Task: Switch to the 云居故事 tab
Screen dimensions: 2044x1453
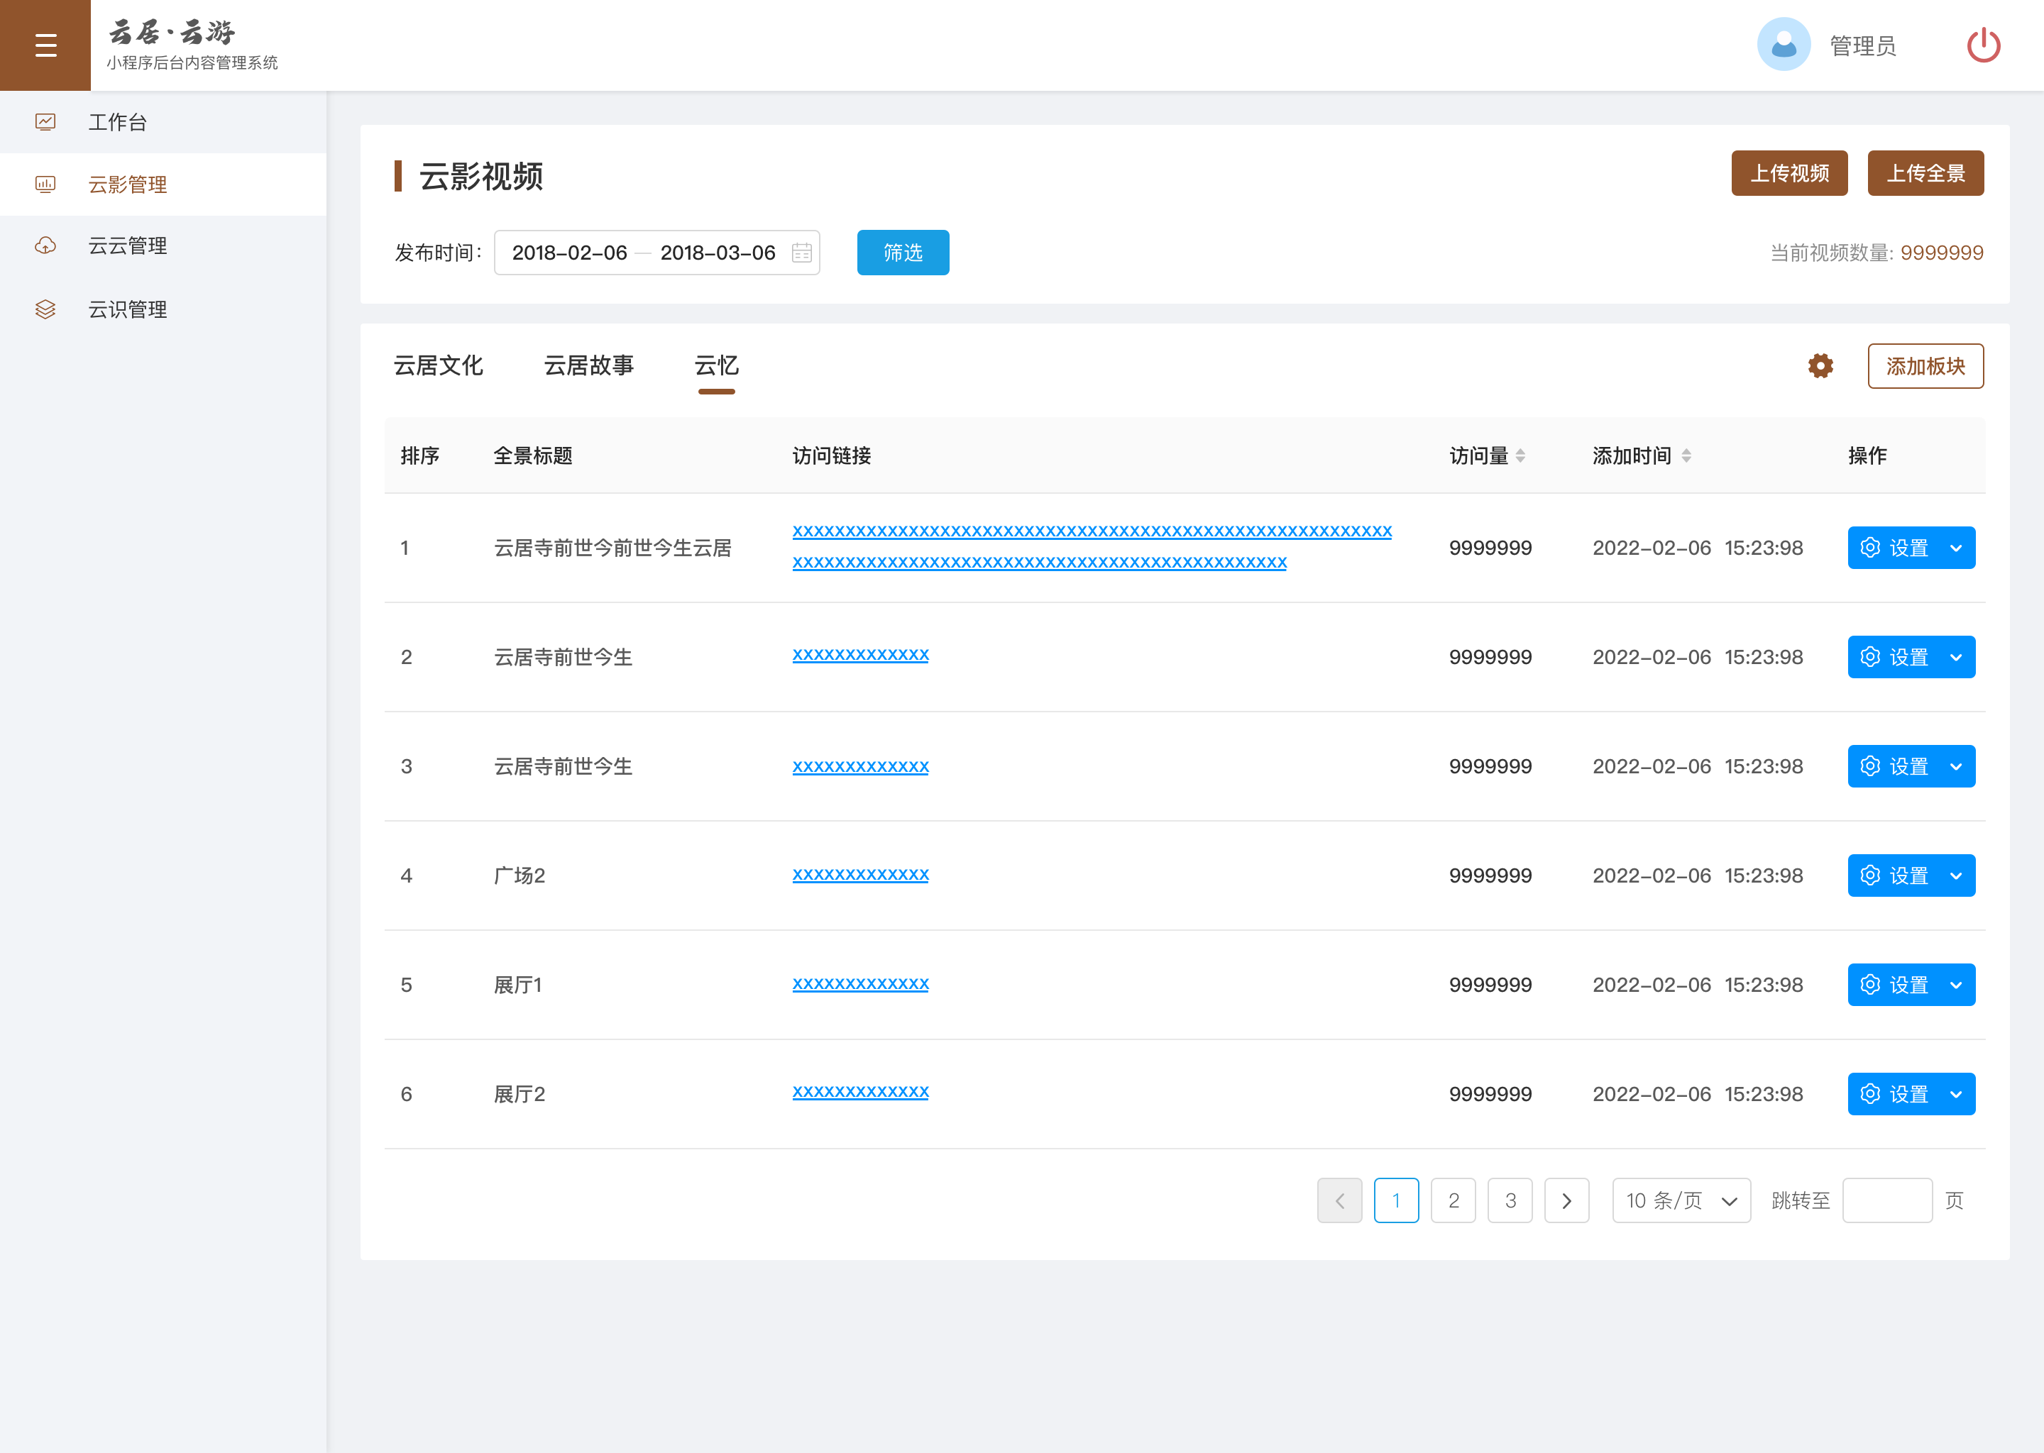Action: (589, 366)
